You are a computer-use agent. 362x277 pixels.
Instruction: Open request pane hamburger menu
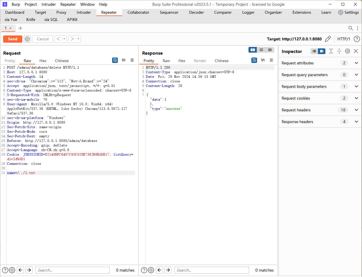pos(132,60)
